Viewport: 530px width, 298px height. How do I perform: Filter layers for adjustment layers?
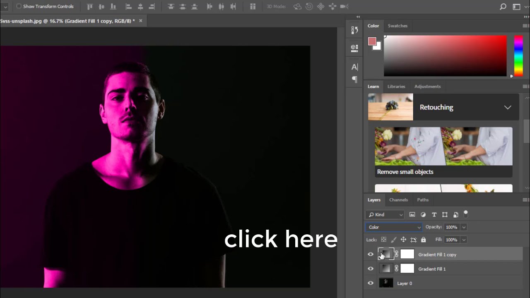(423, 214)
